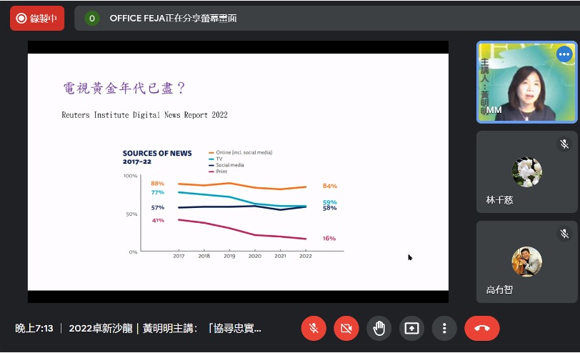Click the 41% print data label

click(x=158, y=221)
